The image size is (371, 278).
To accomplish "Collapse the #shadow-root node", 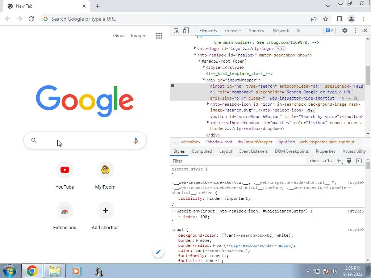I will click(x=200, y=61).
